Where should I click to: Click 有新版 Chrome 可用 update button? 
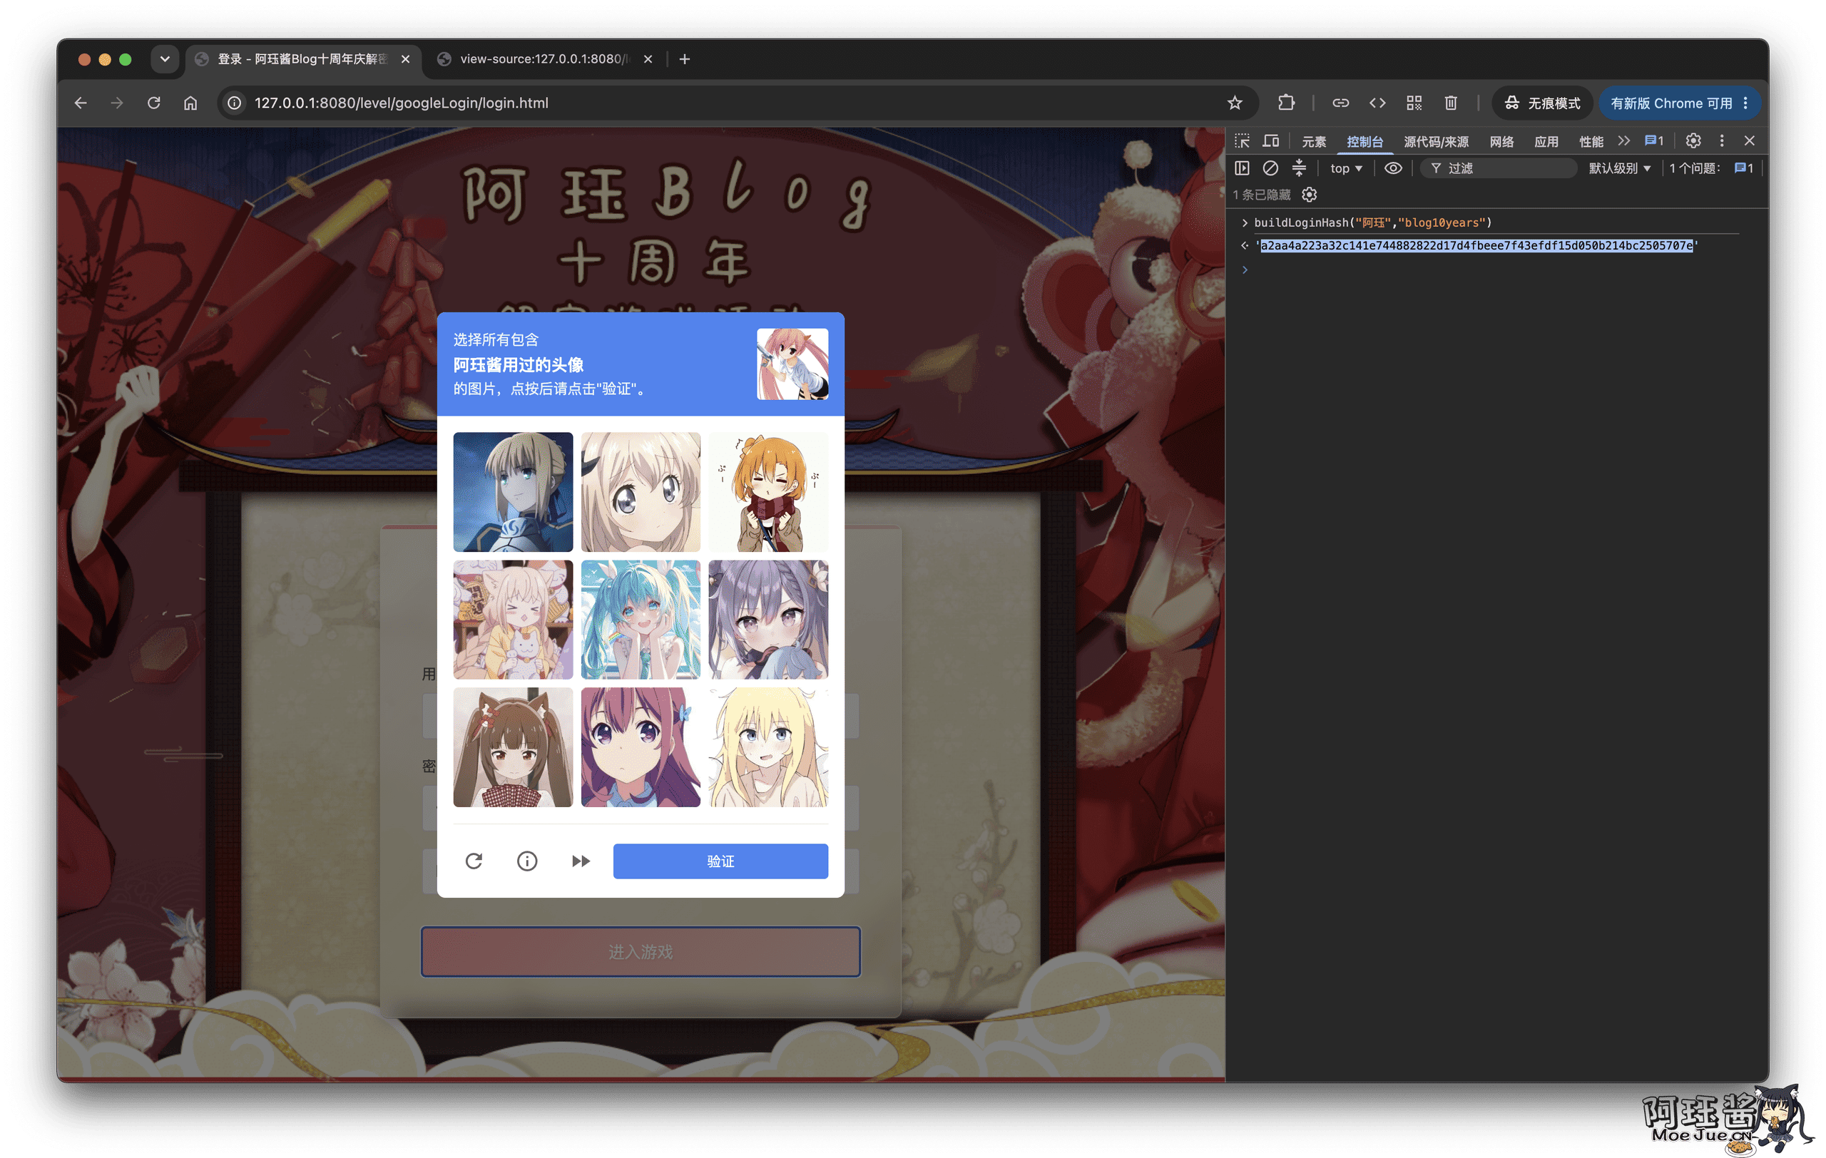pyautogui.click(x=1680, y=103)
